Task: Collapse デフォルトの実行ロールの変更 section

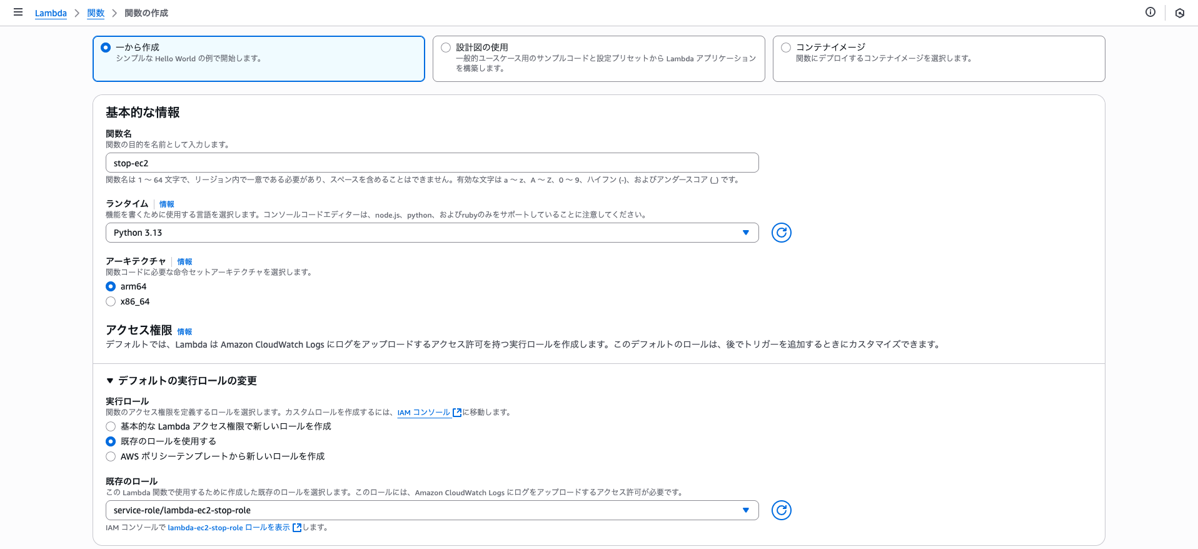Action: [x=181, y=380]
